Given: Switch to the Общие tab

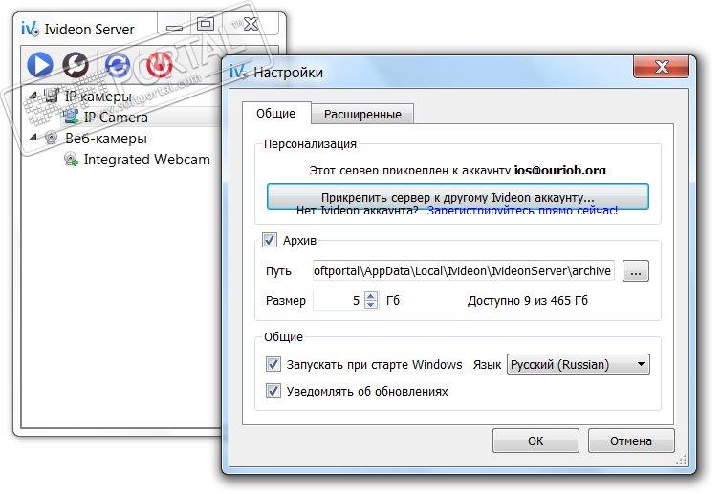Looking at the screenshot, I should (x=276, y=113).
